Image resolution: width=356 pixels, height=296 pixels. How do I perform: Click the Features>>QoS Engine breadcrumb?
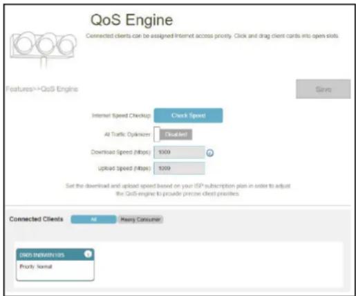coord(42,89)
